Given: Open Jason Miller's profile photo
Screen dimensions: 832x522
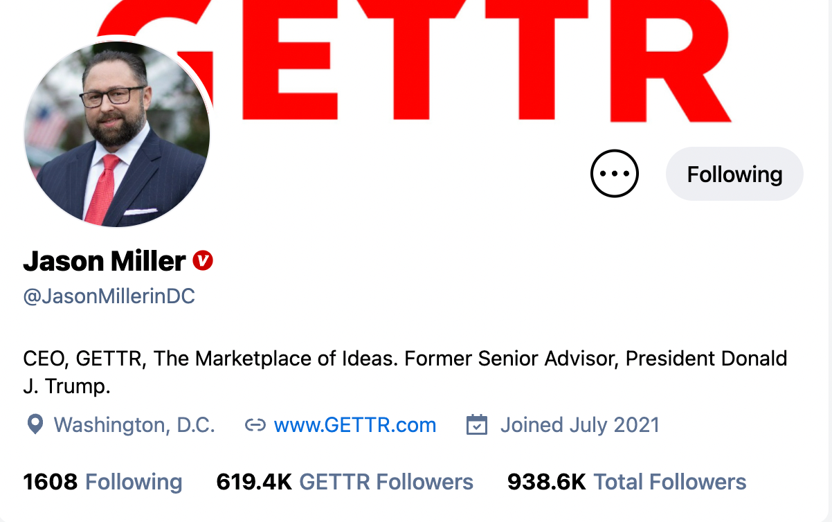Looking at the screenshot, I should click(x=117, y=134).
